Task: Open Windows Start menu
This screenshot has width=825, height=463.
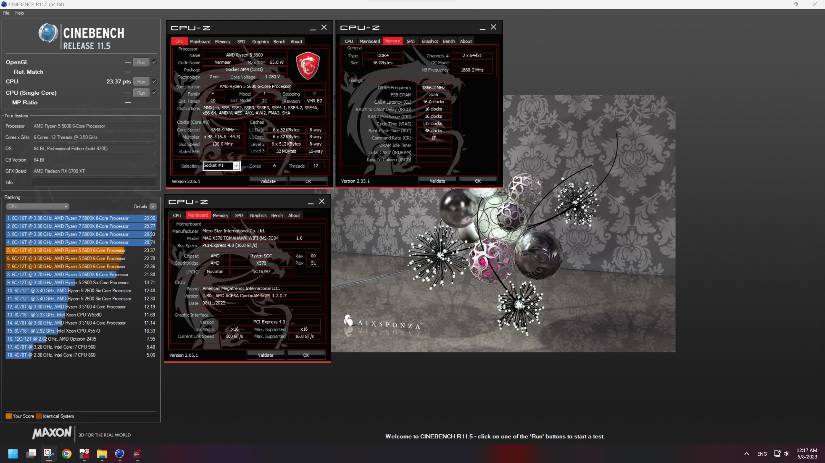Action: click(13, 454)
